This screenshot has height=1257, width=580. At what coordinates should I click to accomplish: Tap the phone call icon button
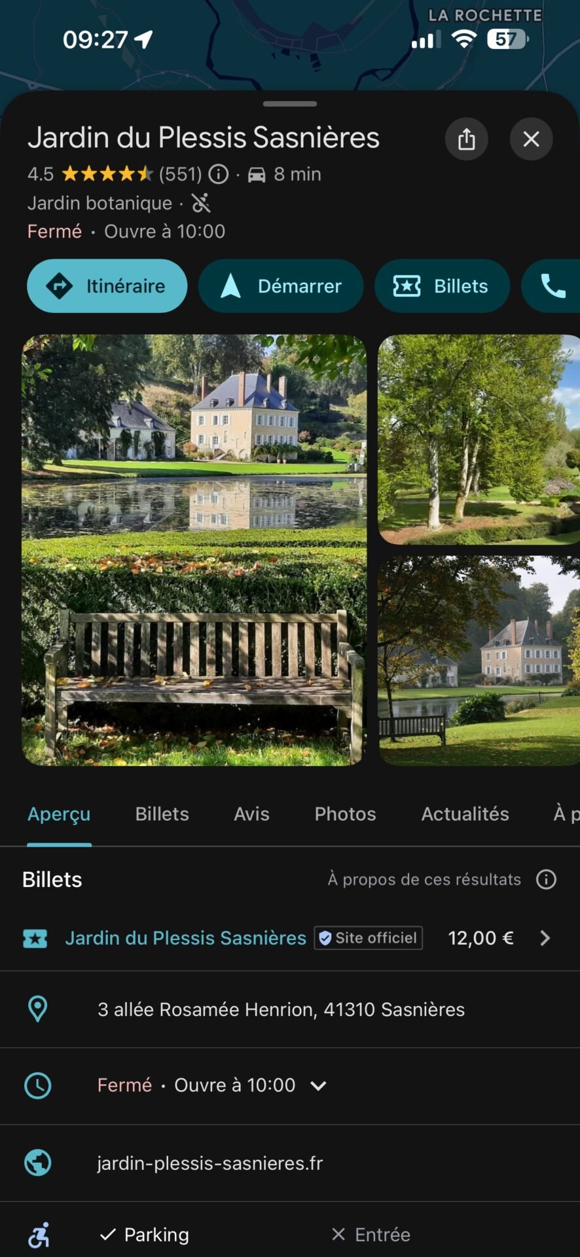(551, 286)
